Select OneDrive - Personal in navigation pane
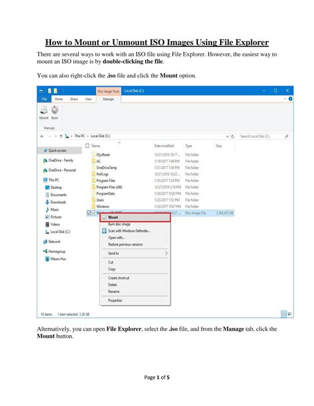The image size is (314, 406). tap(60, 170)
